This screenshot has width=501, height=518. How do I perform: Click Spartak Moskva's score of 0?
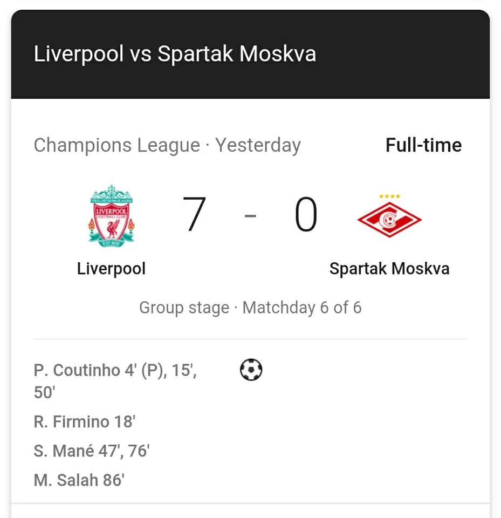(306, 215)
